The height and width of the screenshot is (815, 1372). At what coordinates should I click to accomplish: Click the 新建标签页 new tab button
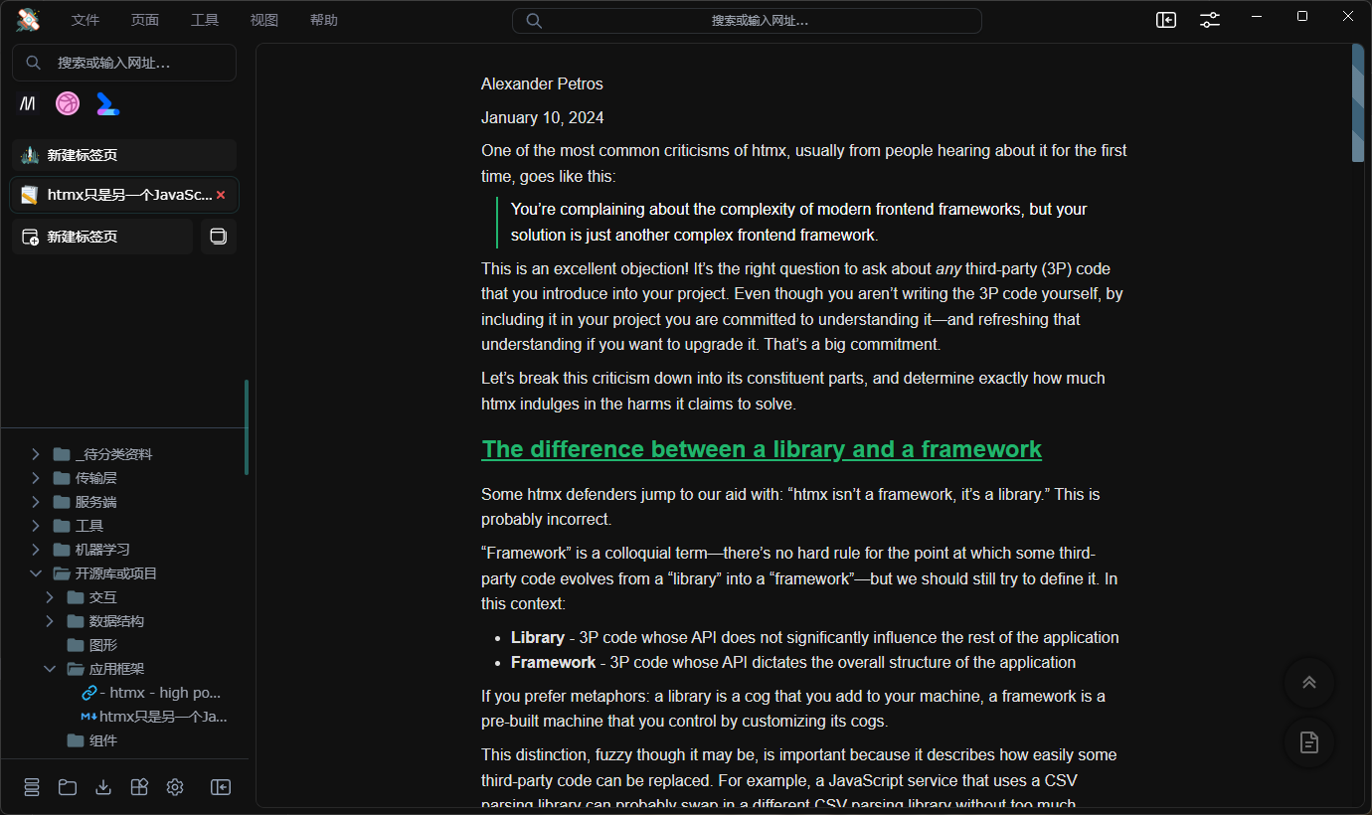[102, 237]
